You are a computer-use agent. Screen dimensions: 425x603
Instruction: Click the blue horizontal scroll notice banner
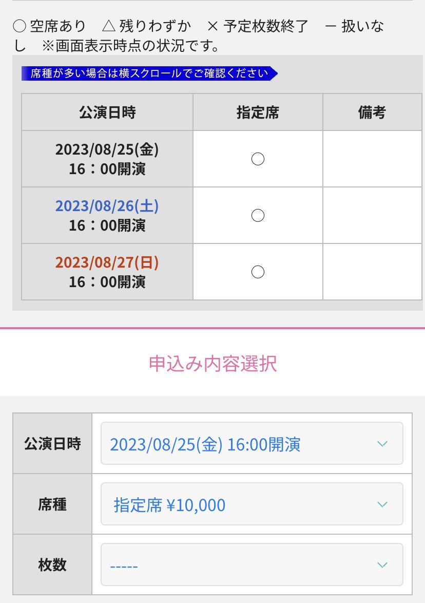(x=149, y=73)
